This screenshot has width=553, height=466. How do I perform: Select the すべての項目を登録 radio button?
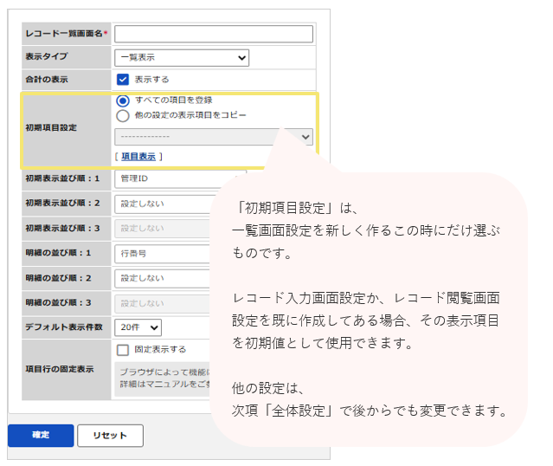[x=123, y=101]
